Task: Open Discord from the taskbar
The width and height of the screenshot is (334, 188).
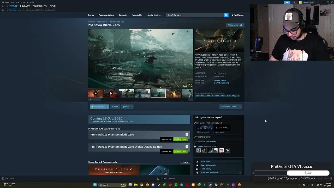Action: 153,185
